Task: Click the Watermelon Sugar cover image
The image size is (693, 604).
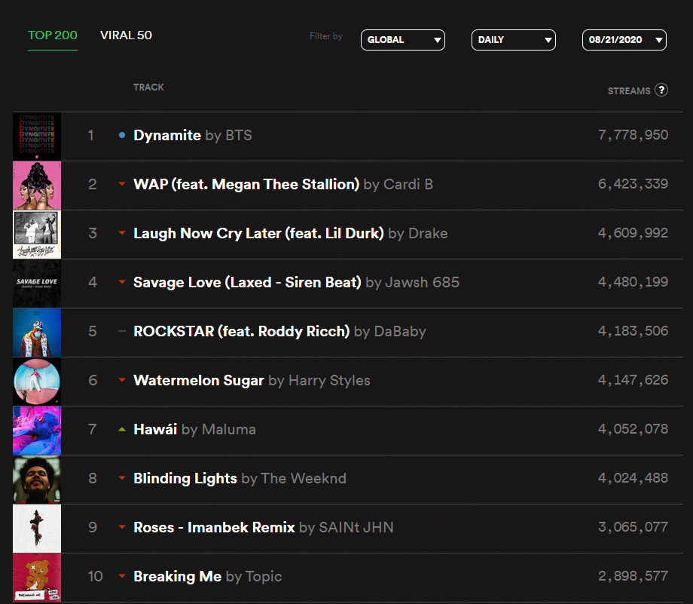Action: 37,382
